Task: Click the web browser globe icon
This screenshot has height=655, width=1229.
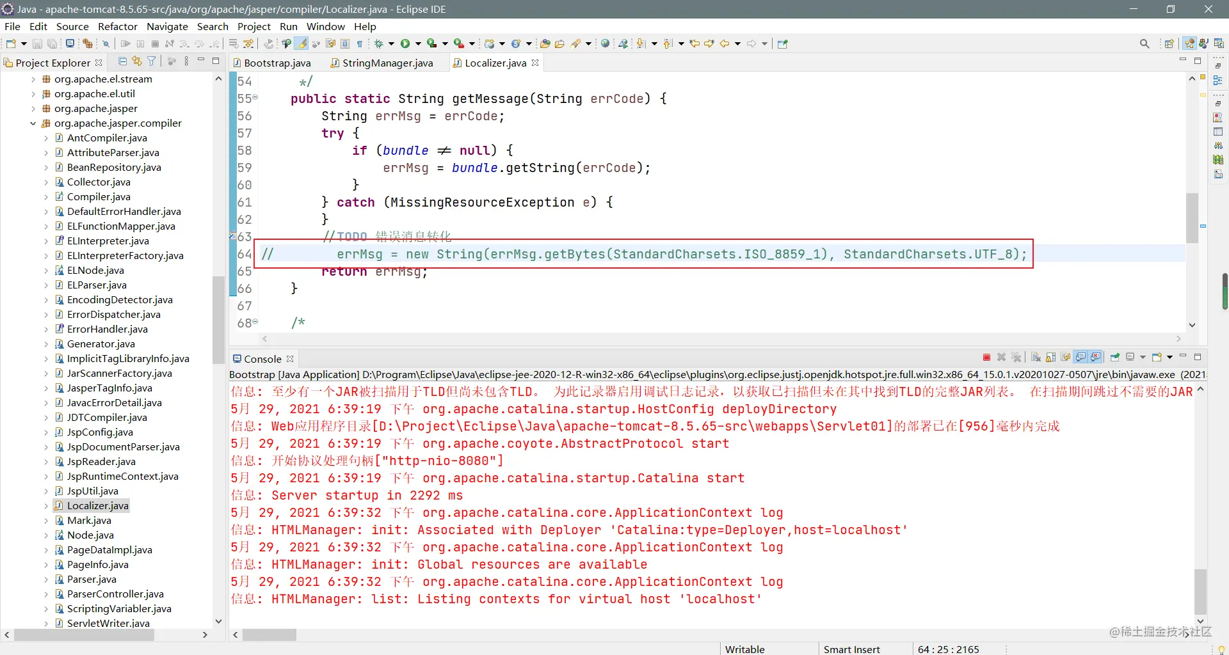Action: pos(605,43)
